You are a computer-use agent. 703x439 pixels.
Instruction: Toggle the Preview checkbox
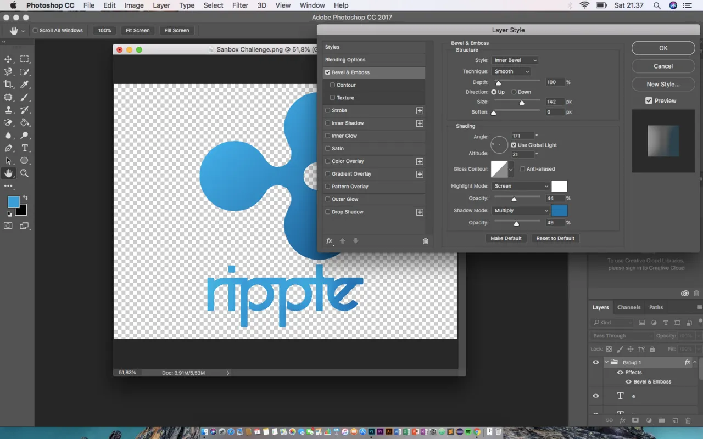tap(649, 101)
